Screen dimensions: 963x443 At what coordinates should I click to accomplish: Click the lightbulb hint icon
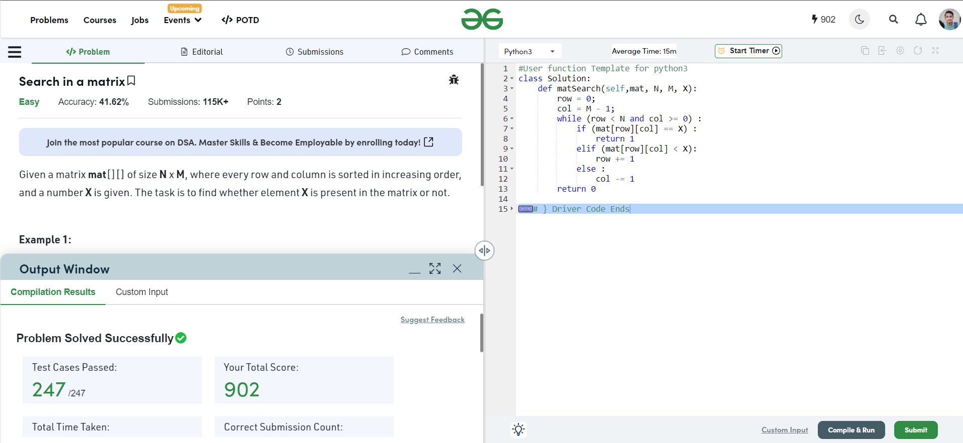(x=518, y=429)
